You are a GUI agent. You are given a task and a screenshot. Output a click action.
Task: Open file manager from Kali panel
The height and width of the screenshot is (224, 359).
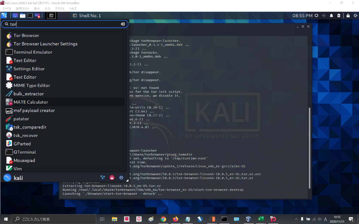coord(22,16)
